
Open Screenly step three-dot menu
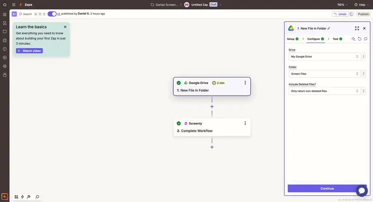[245, 123]
